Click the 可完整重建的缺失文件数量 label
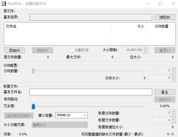Screen dimensions: 178x137 (112, 134)
